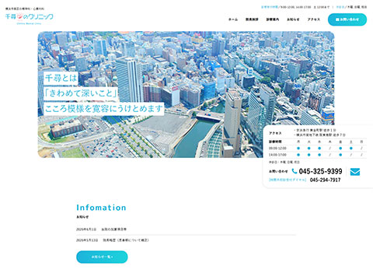373x280 pixels.
Task: Click the こころ模様を寛容にうけとめます text
Action: pyautogui.click(x=103, y=109)
